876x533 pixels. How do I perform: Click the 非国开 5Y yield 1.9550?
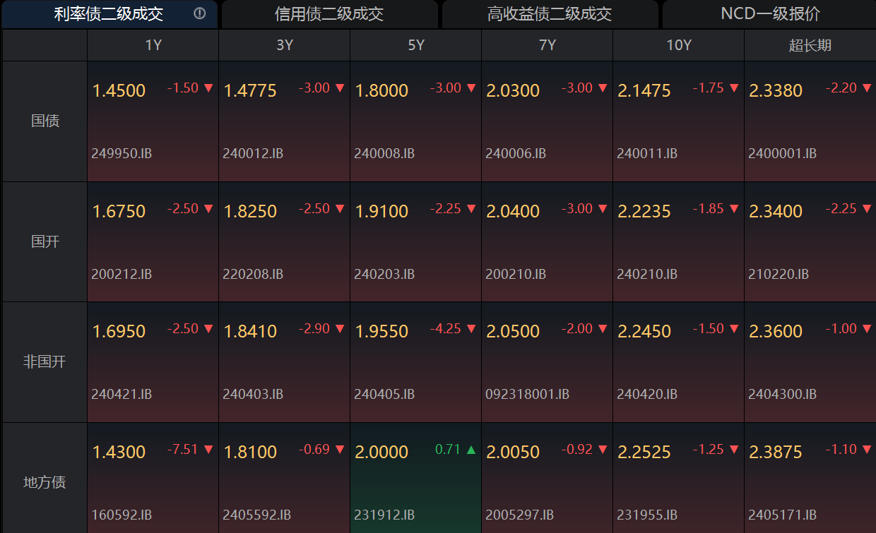click(x=381, y=331)
